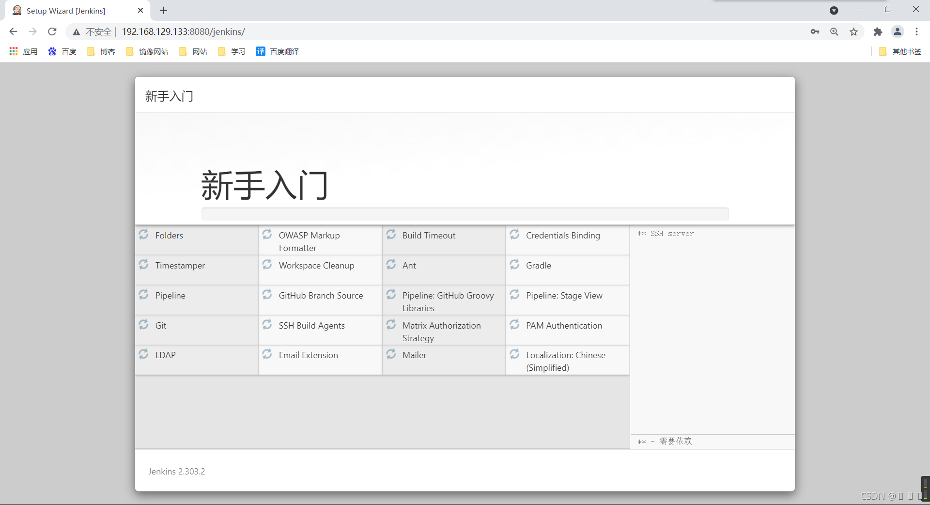This screenshot has height=505, width=930.
Task: Click the Git plugin status icon
Action: click(x=144, y=325)
